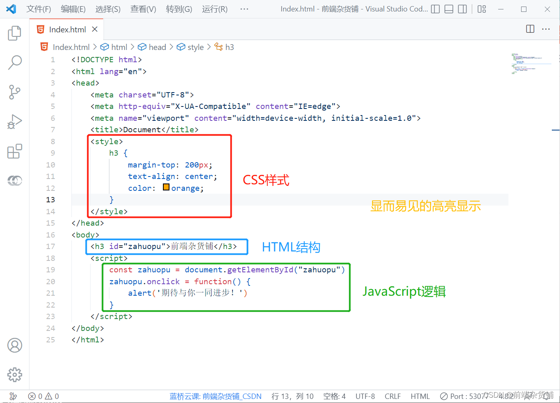Click the UTF-8 encoding status item

(365, 396)
